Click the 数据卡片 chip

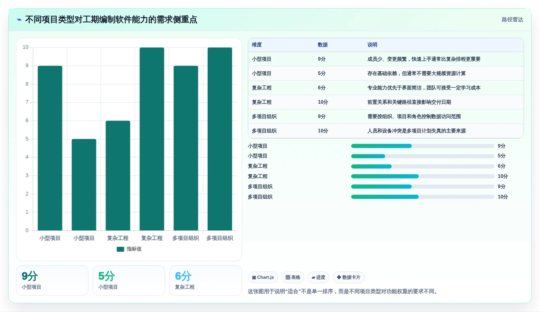[x=348, y=278]
